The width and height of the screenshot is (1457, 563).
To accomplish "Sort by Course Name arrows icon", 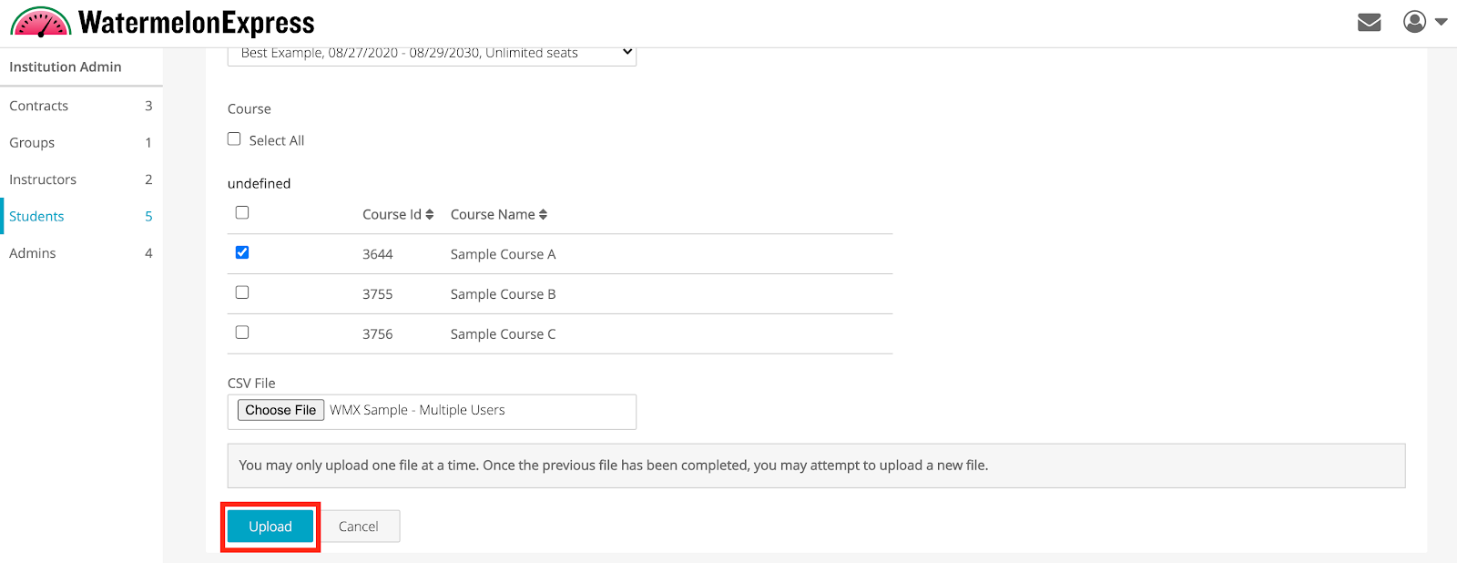I will coord(543,215).
